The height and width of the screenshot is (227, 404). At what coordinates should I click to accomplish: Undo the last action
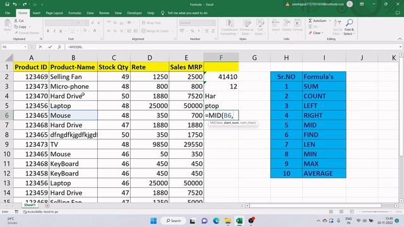(x=15, y=4)
